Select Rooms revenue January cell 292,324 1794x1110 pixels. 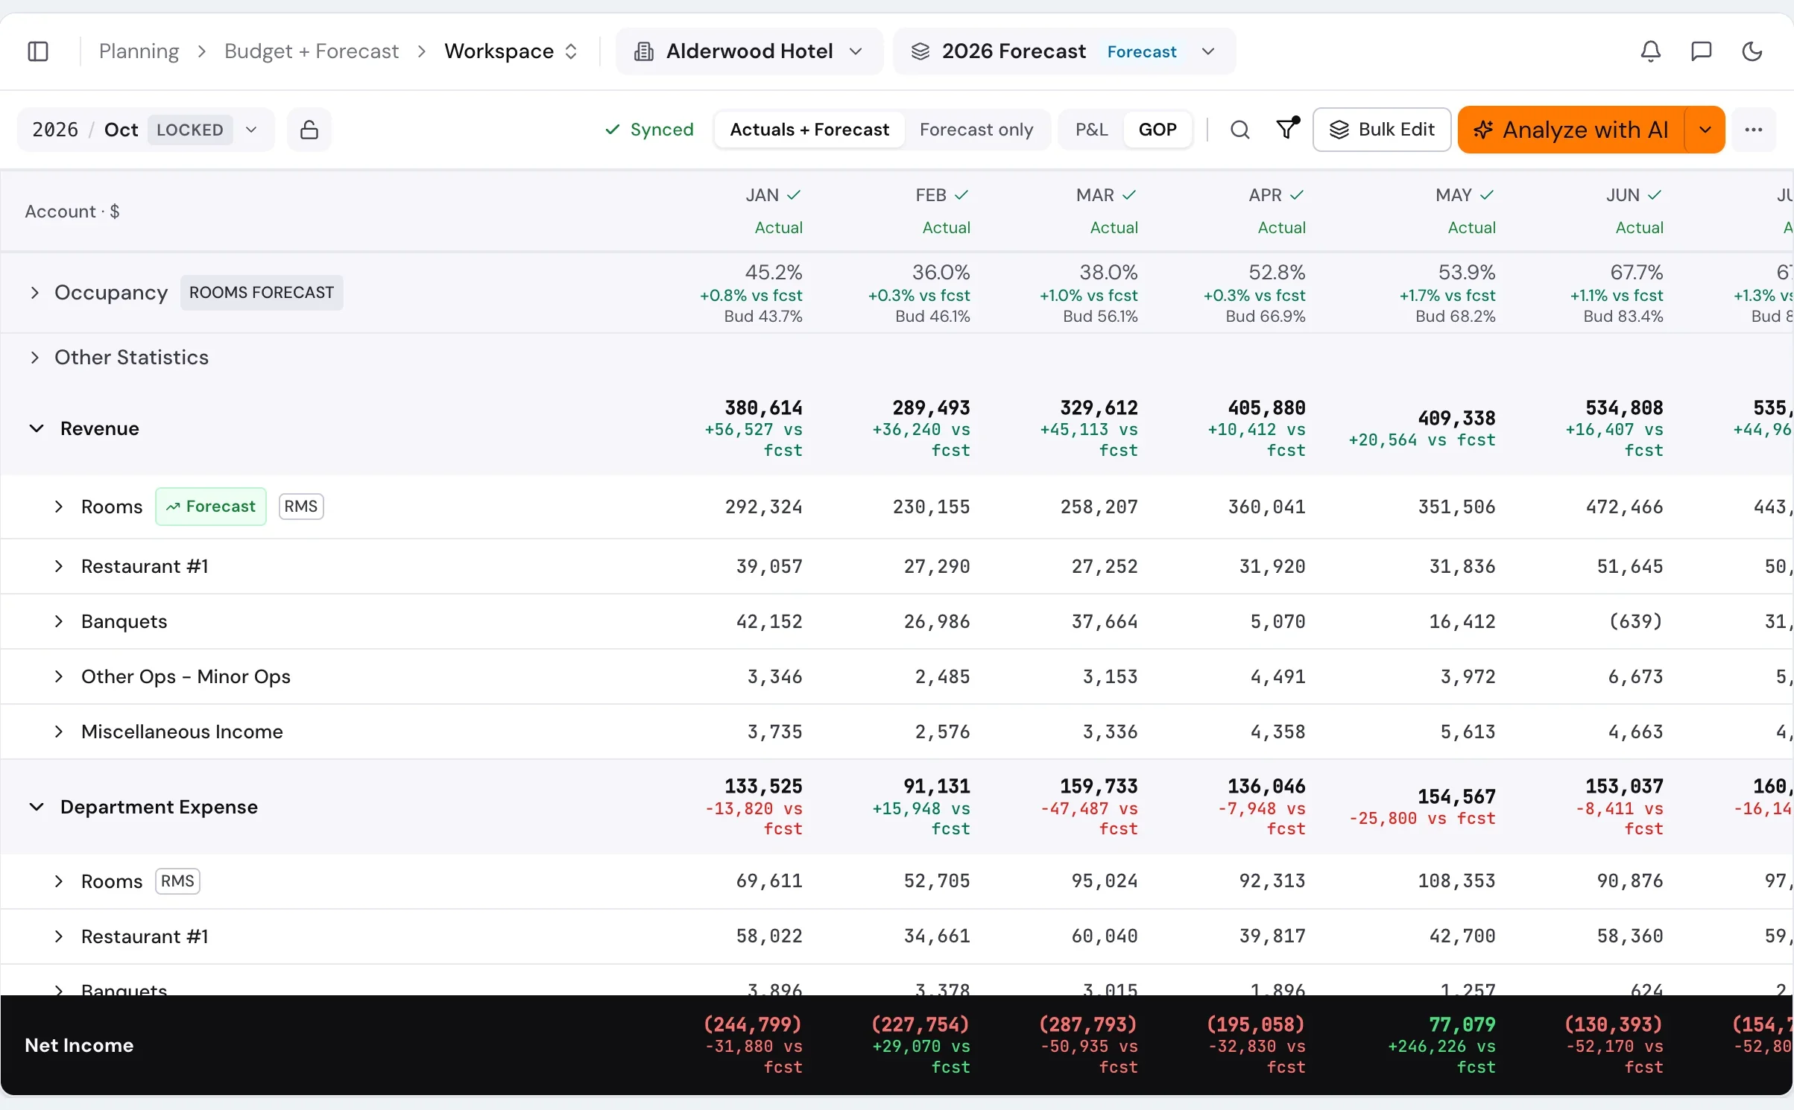763,507
